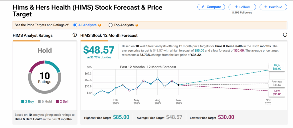
Task: Select the All Analysts radio button
Action: 75,25
